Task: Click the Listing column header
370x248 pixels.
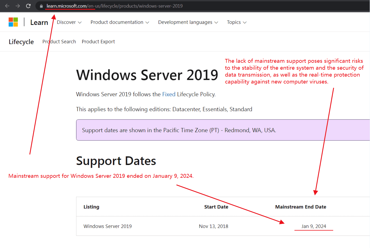Action: click(x=91, y=207)
